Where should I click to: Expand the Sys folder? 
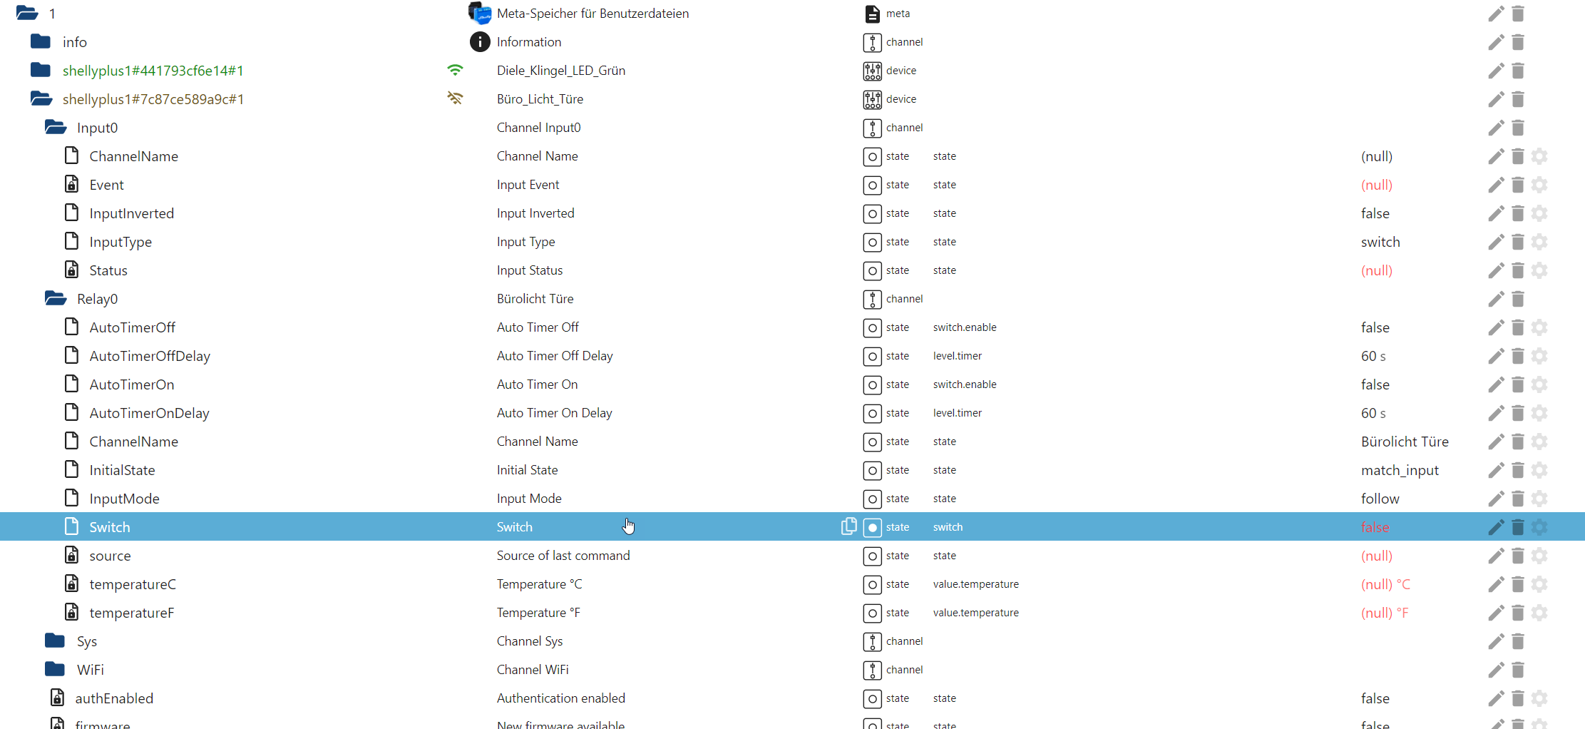click(55, 641)
